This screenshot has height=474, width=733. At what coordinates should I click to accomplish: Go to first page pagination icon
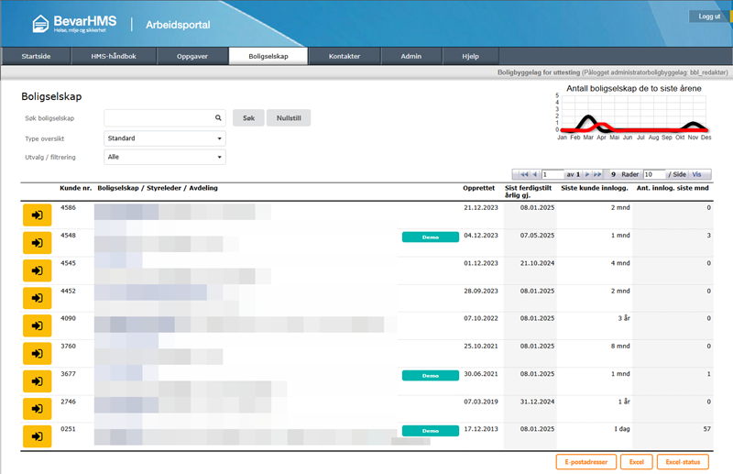[523, 174]
